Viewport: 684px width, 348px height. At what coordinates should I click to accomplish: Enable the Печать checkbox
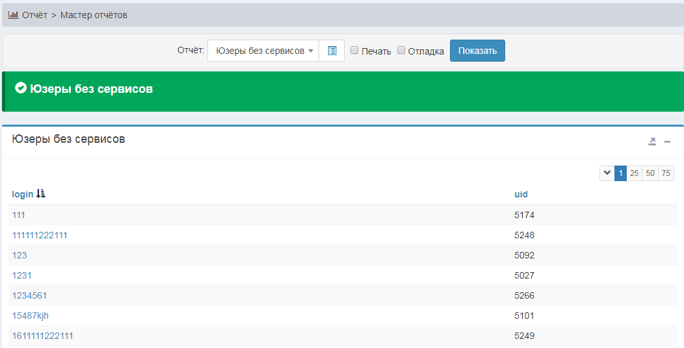[x=354, y=51]
